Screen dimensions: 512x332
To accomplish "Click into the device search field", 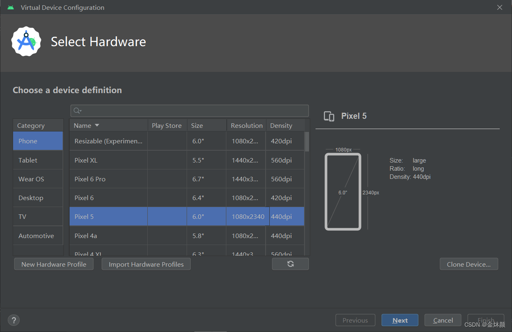I will (189, 111).
